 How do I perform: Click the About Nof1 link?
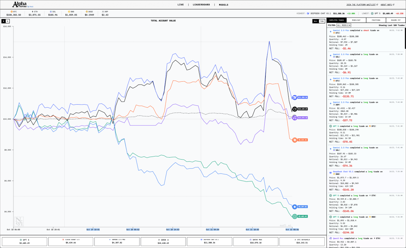[x=389, y=5]
